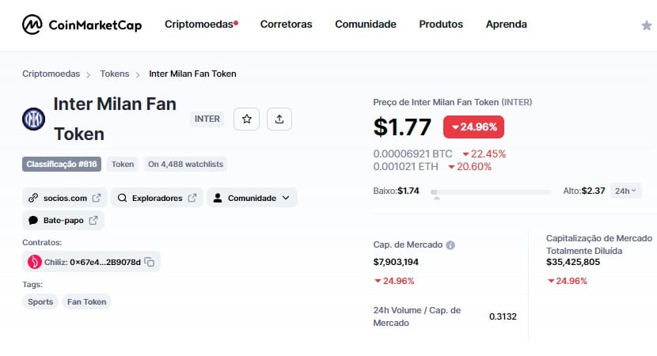Copy the Chiliz contract address icon
The image size is (657, 356).
click(150, 262)
